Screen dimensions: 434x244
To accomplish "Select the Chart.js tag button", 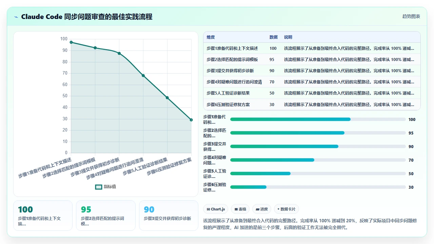I will (216, 209).
